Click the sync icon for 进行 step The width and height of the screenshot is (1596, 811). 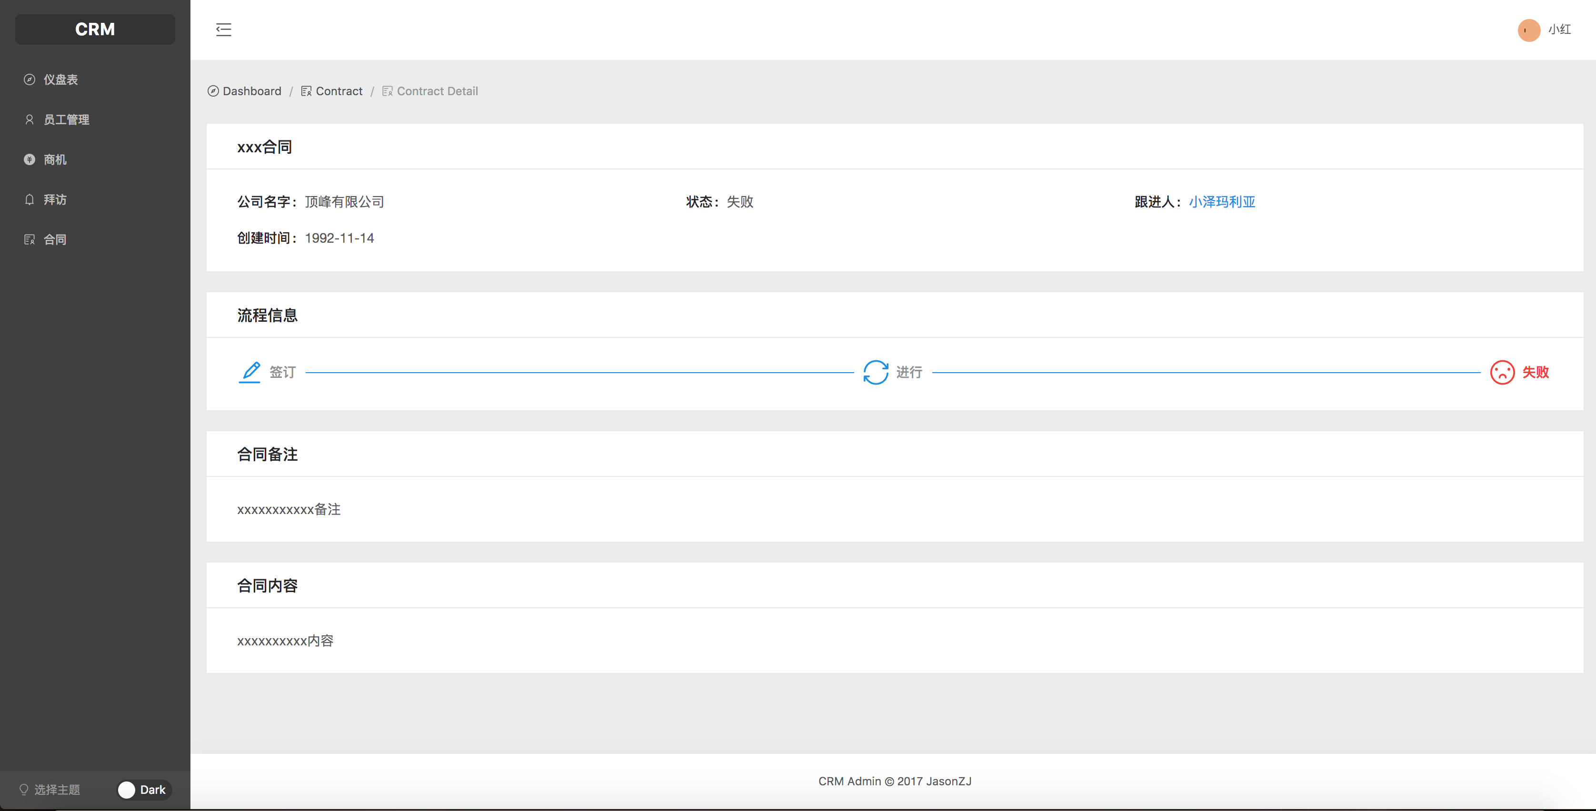pyautogui.click(x=876, y=372)
